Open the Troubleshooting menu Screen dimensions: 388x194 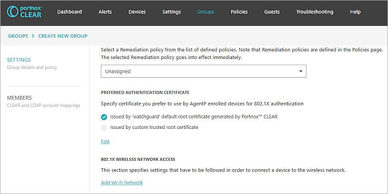click(x=314, y=12)
